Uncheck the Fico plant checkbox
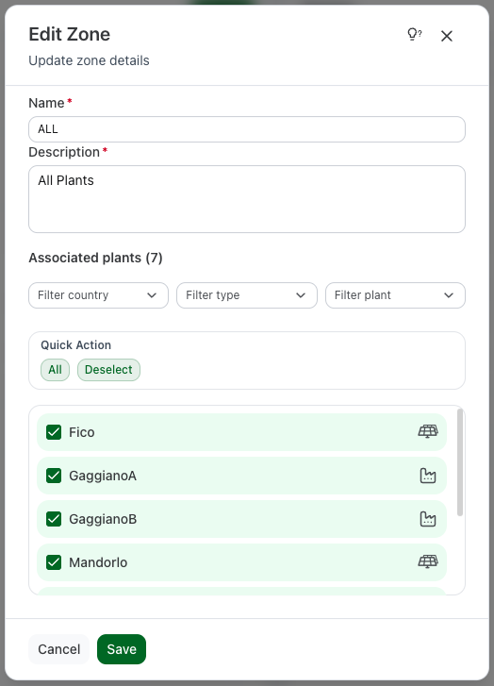The image size is (494, 686). click(54, 432)
